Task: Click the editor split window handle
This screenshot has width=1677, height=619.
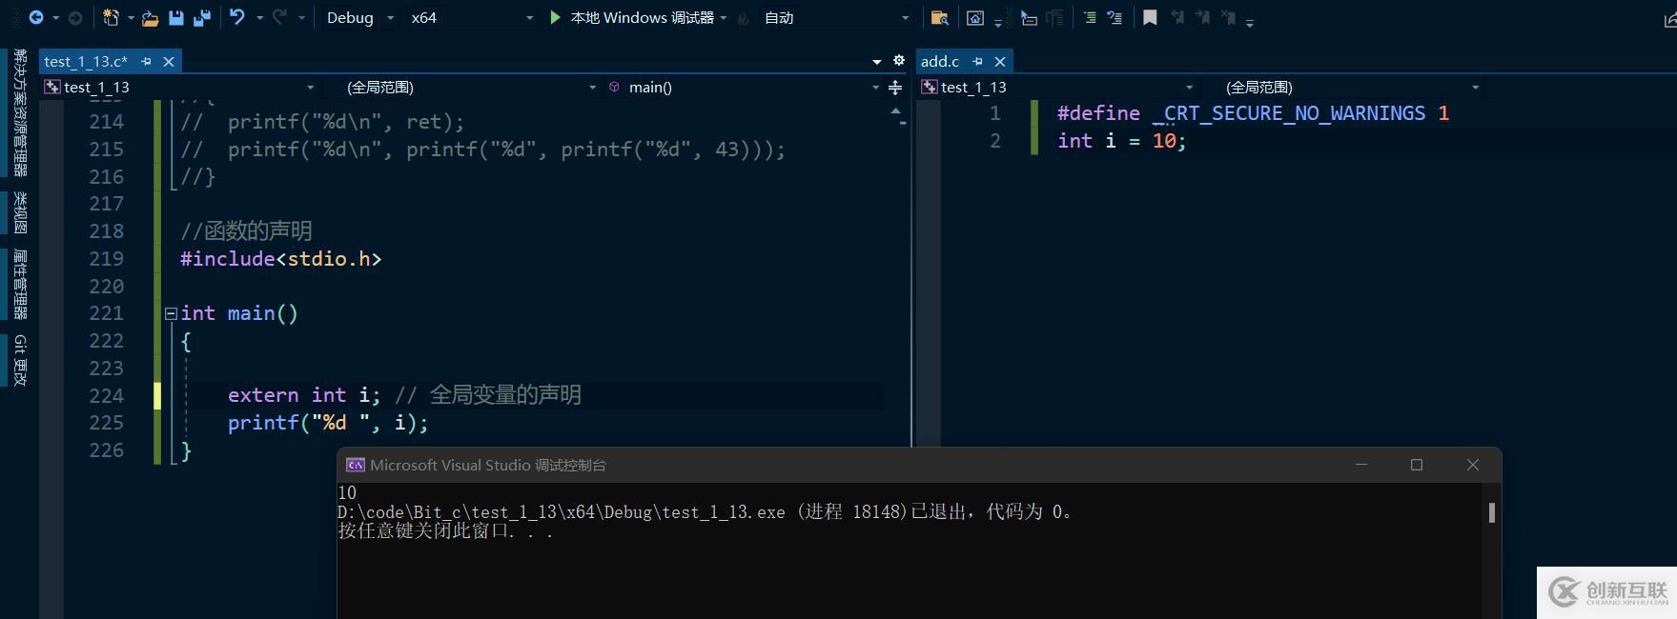Action: [x=895, y=88]
